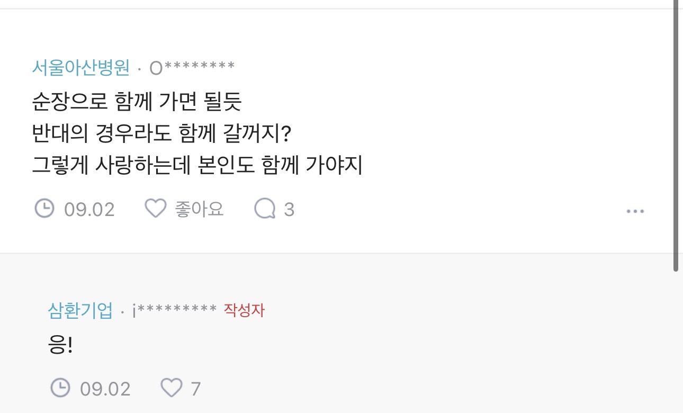683x413 pixels.
Task: Click the masked username O********
Action: click(x=192, y=68)
